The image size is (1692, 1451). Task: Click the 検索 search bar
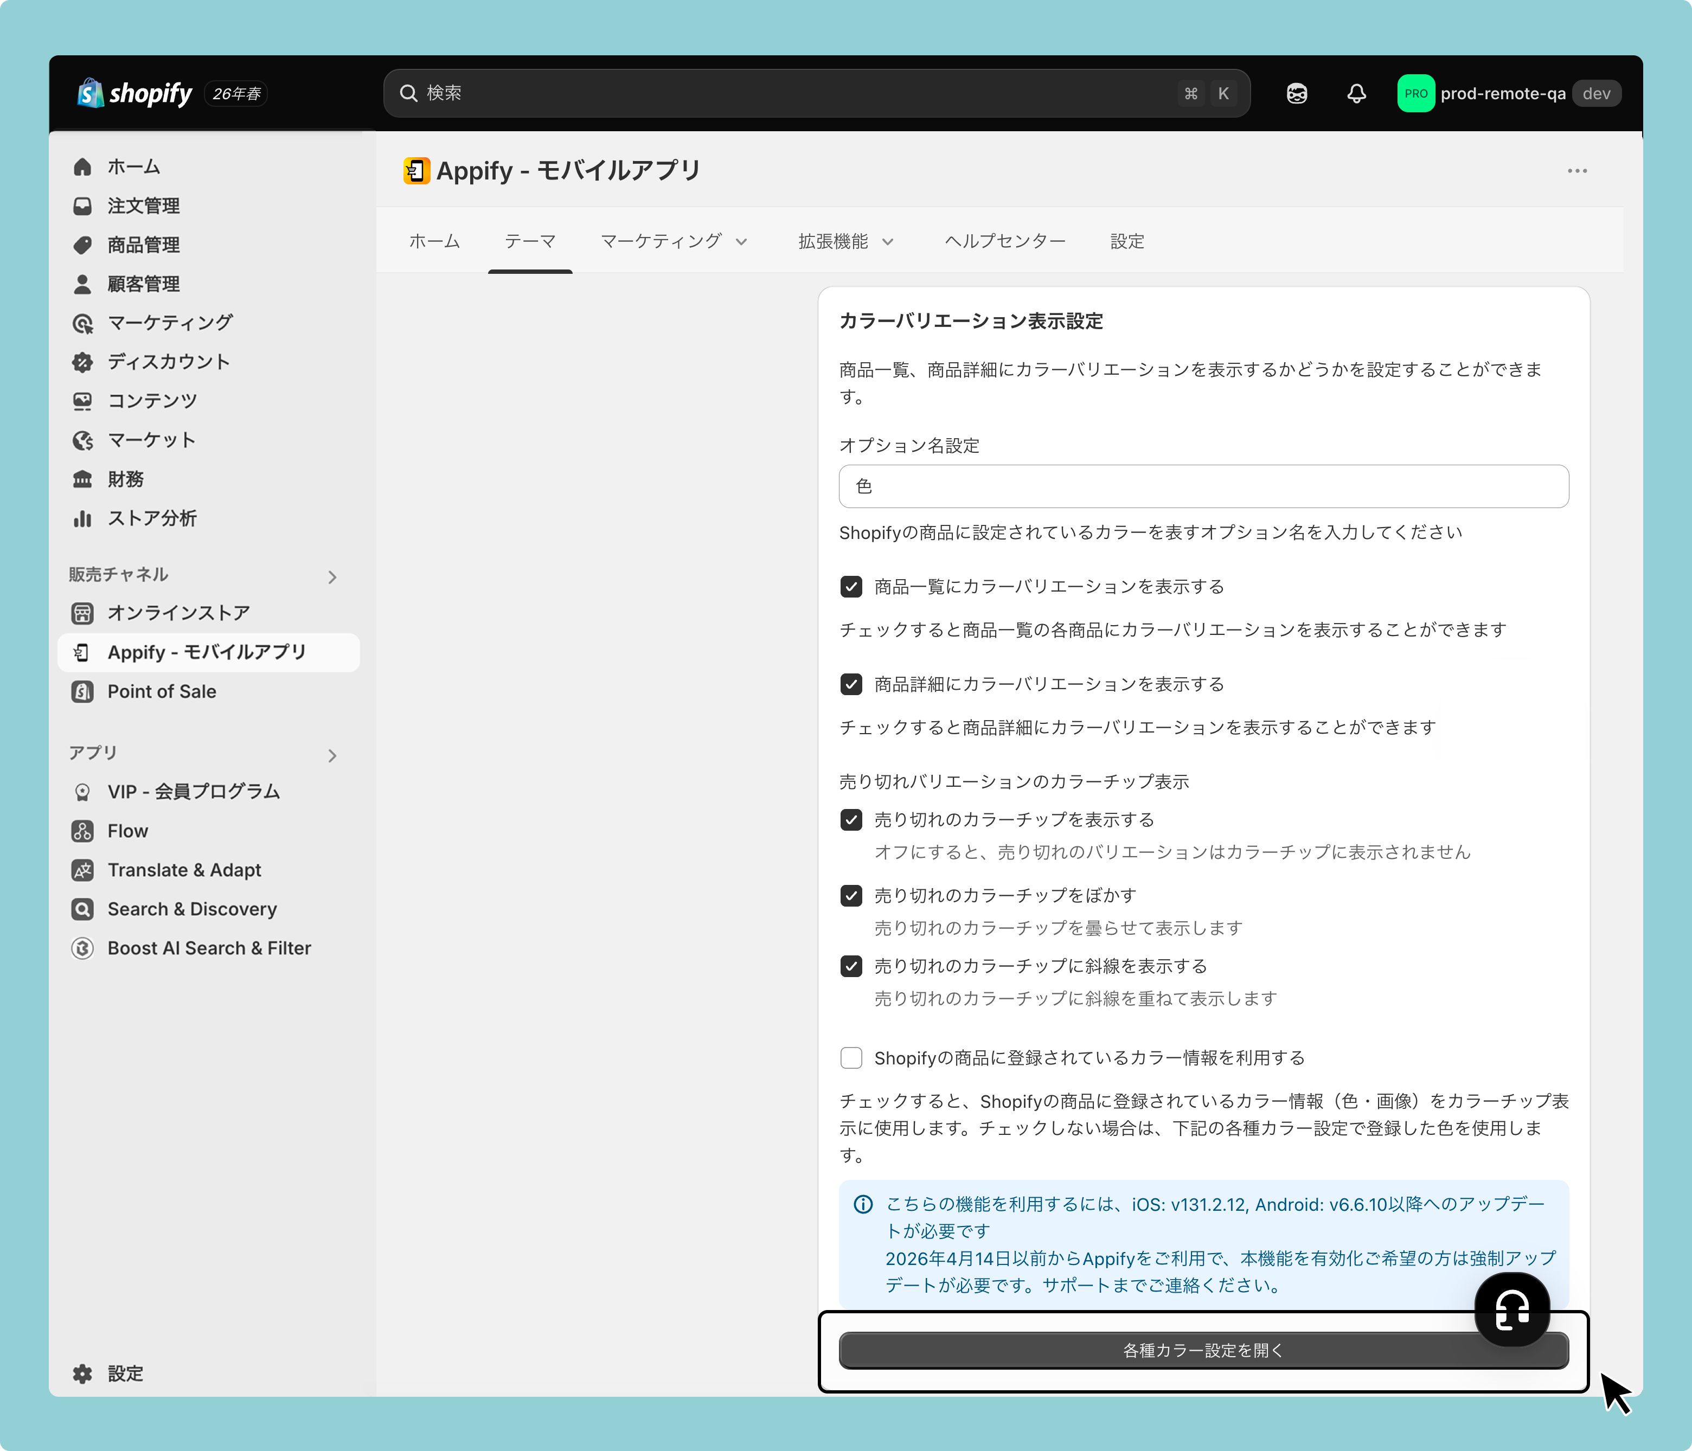coord(817,94)
